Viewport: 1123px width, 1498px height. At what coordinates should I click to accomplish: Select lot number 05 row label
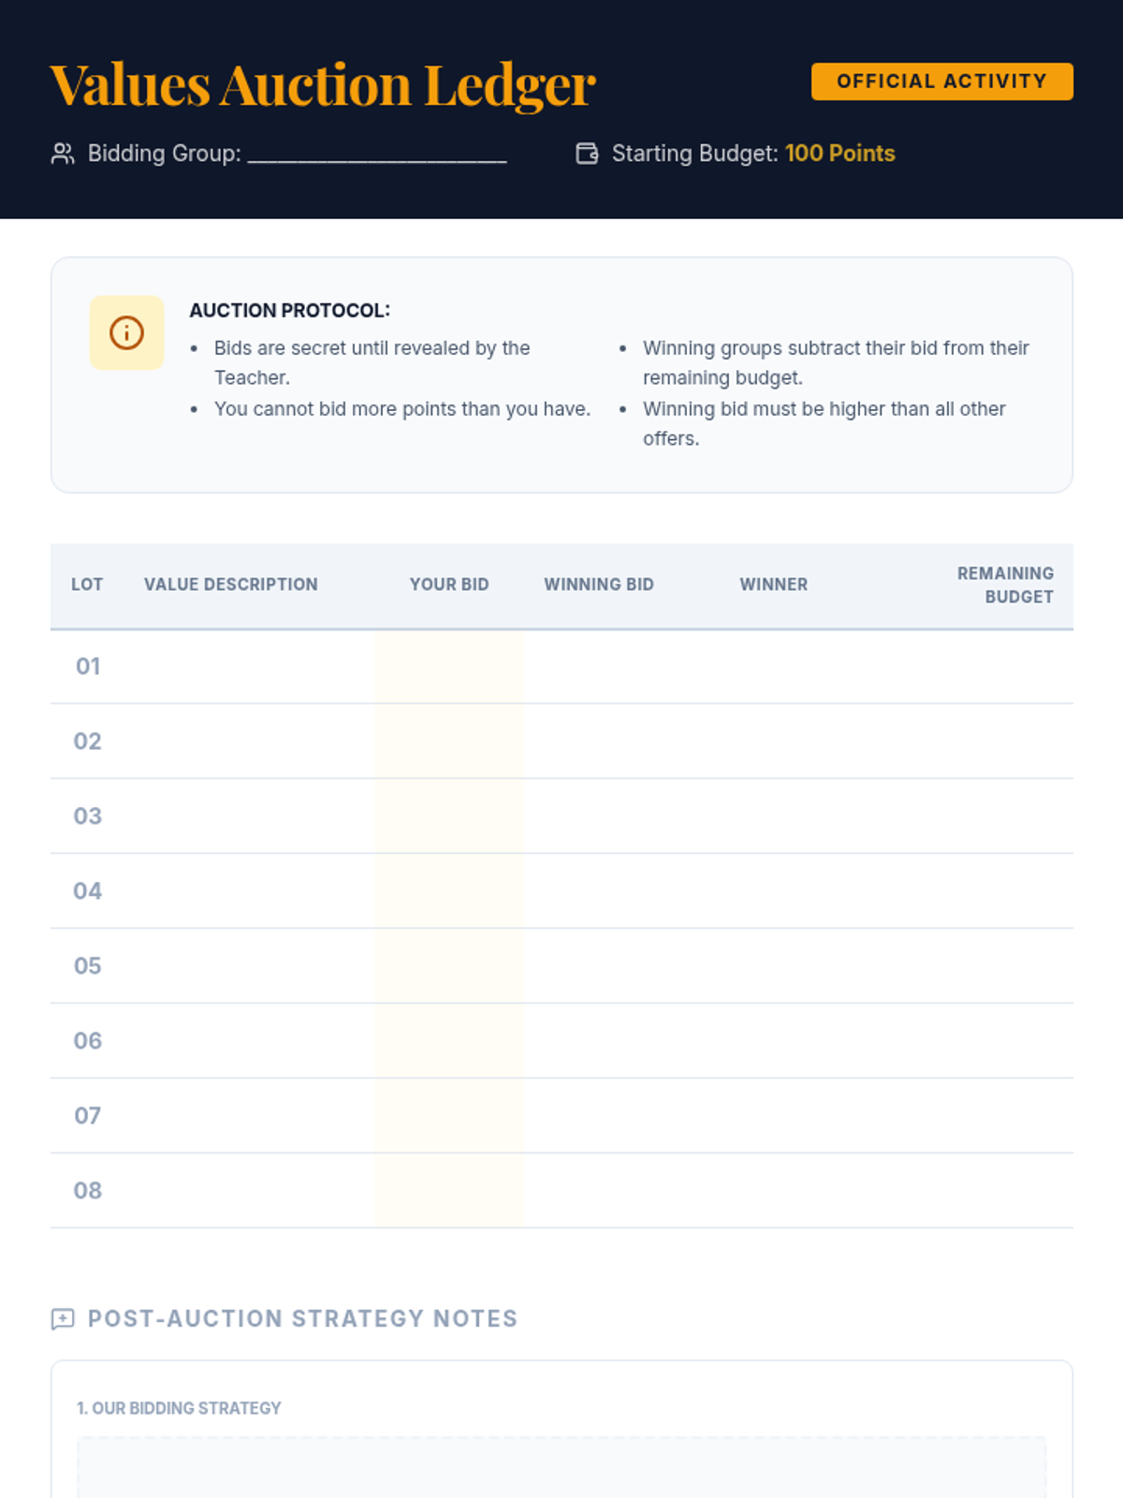88,966
